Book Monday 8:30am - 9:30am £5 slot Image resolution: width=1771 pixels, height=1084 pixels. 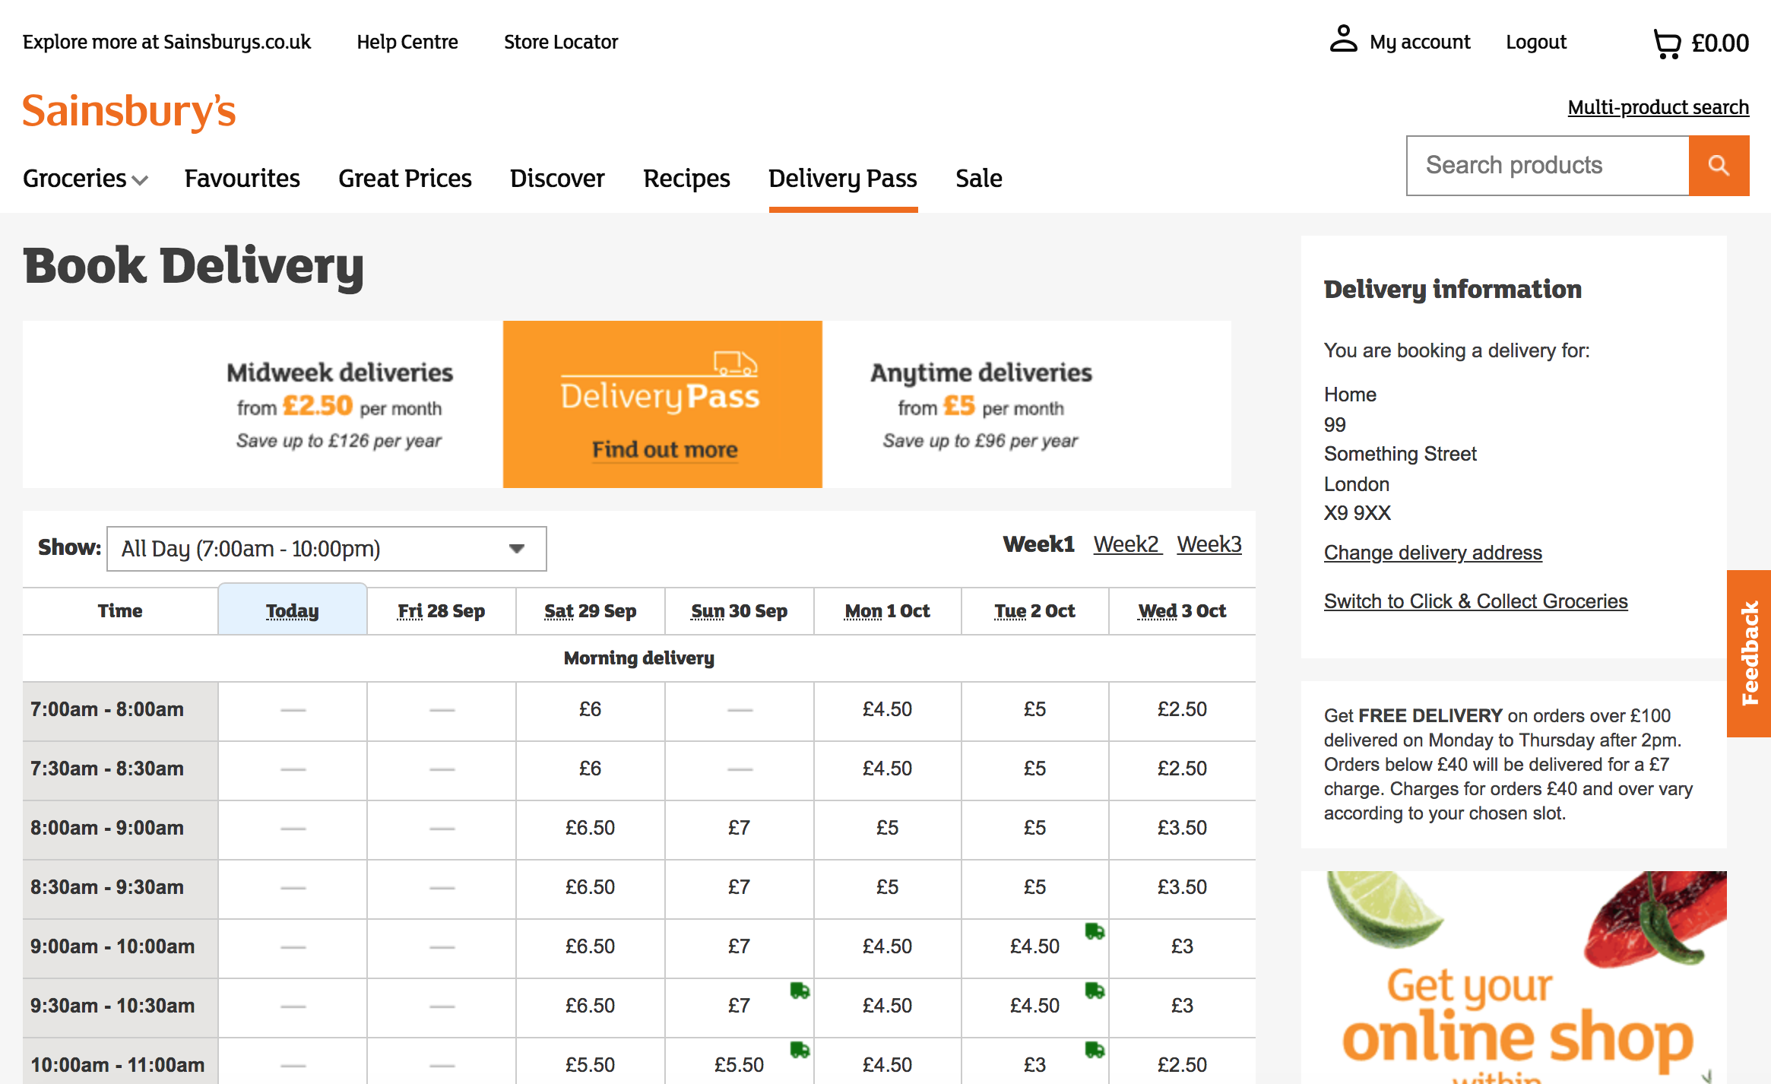888,887
